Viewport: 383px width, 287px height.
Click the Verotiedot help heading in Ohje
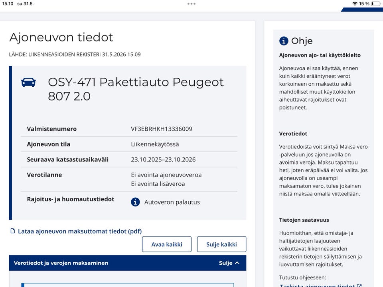(x=293, y=134)
